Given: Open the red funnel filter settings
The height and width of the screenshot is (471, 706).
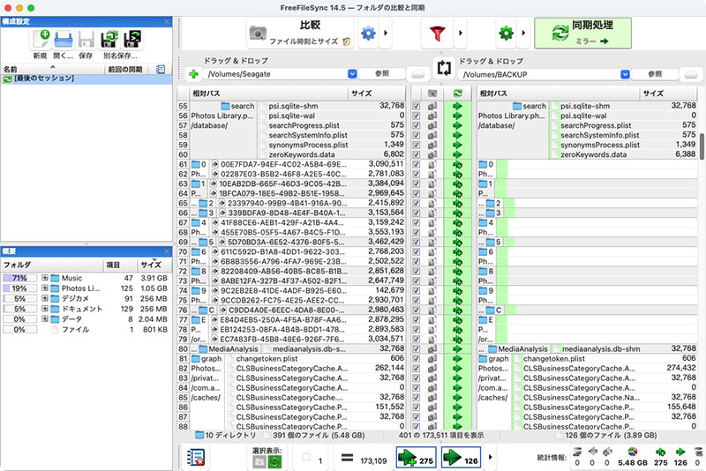Looking at the screenshot, I should point(437,34).
